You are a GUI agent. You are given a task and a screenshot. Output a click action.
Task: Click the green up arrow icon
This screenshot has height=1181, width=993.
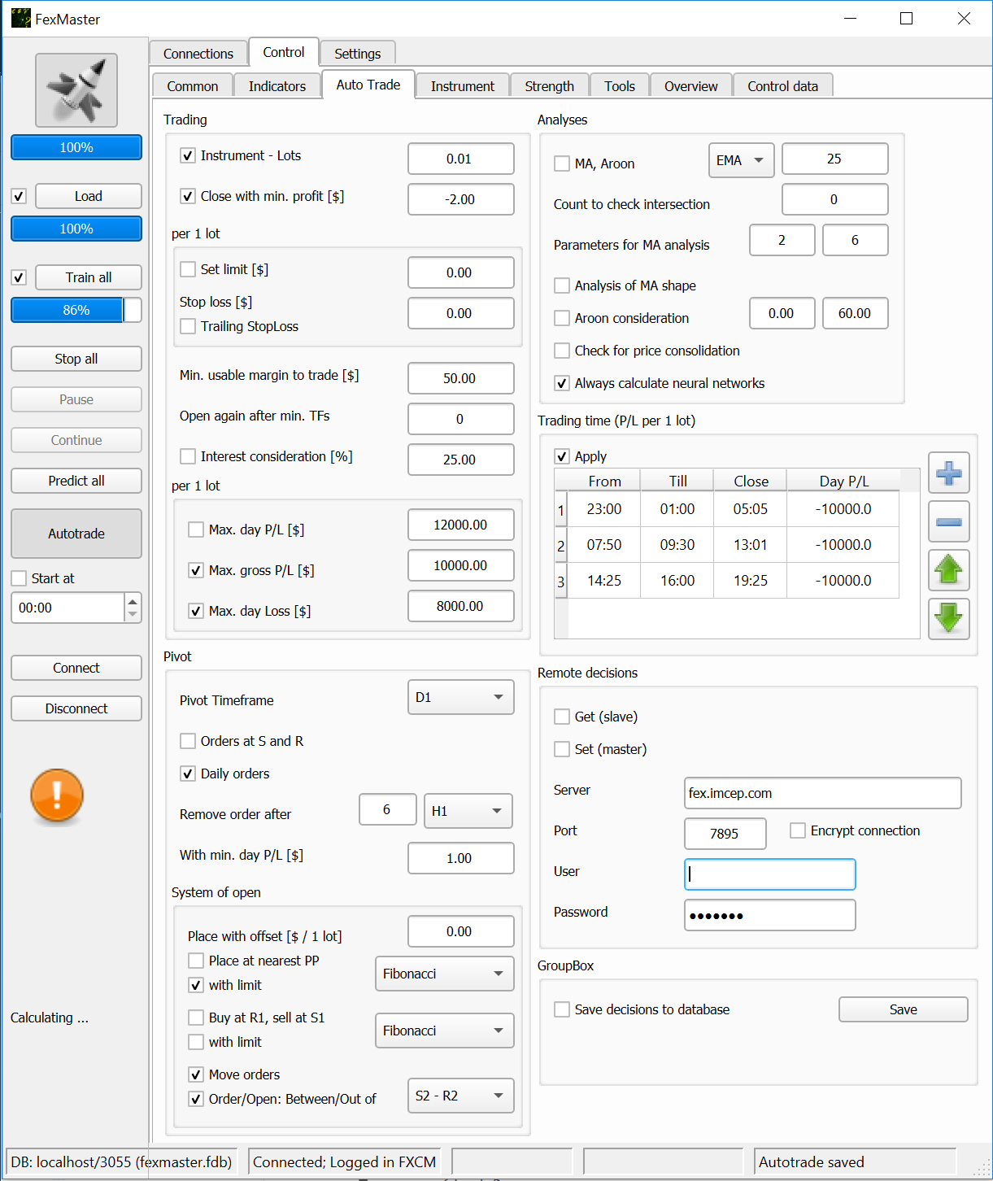[x=948, y=570]
